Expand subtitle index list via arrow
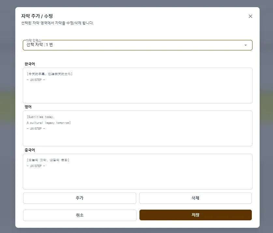273x233 pixels. [x=246, y=45]
